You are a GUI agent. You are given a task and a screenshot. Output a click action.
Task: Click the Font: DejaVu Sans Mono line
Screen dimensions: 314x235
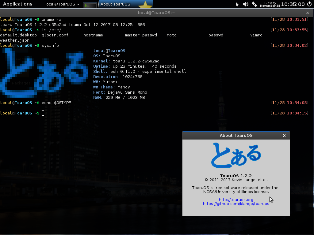coord(120,92)
